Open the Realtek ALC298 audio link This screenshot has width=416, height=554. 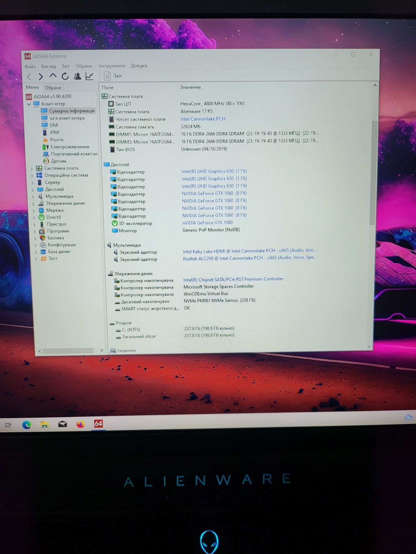(250, 258)
